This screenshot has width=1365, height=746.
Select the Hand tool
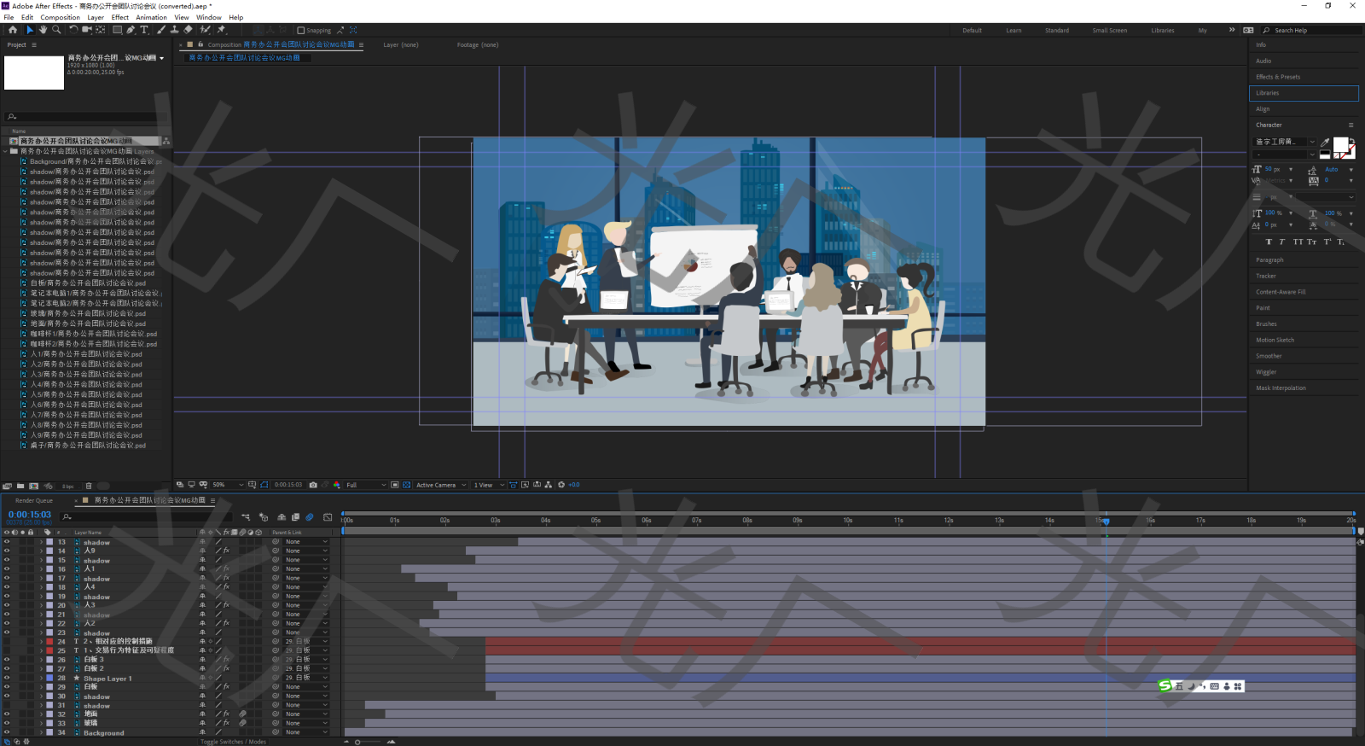click(43, 30)
